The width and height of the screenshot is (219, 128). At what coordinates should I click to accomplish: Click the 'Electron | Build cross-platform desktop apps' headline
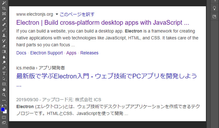click(x=103, y=22)
